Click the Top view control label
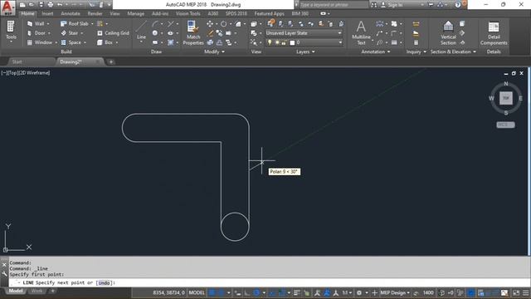531x299 pixels. pyautogui.click(x=12, y=73)
